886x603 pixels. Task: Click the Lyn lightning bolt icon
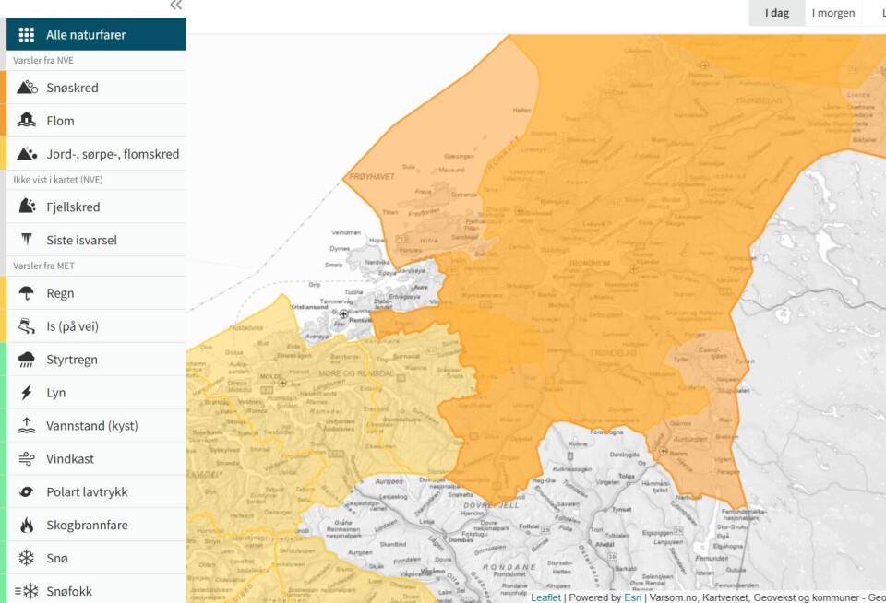(x=27, y=393)
